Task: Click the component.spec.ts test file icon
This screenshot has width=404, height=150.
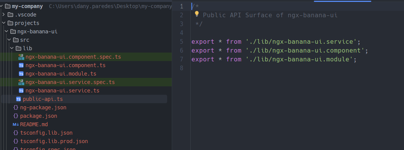Action: coord(21,57)
